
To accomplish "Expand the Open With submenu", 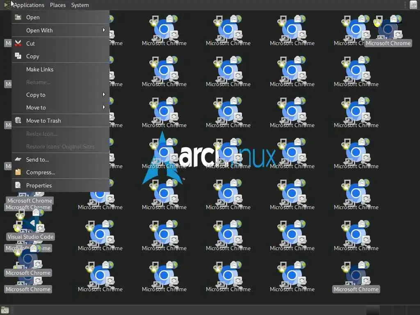I will click(61, 30).
